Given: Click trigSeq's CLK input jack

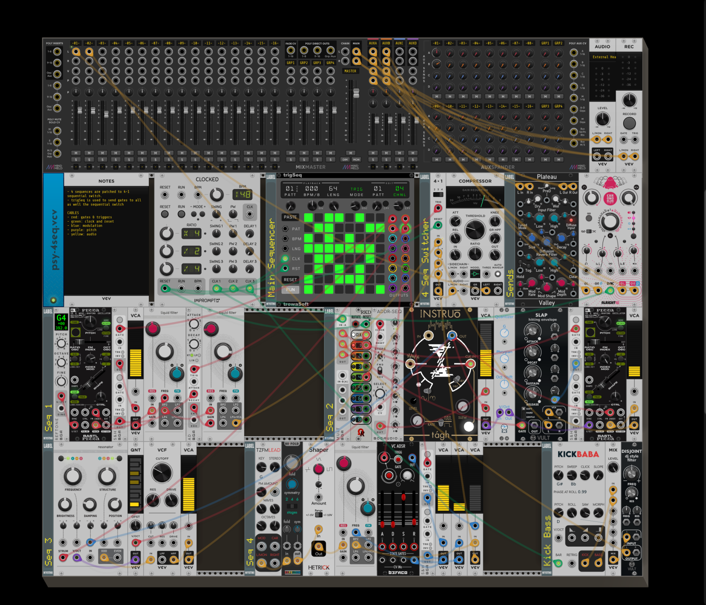Looking at the screenshot, I should click(x=285, y=258).
